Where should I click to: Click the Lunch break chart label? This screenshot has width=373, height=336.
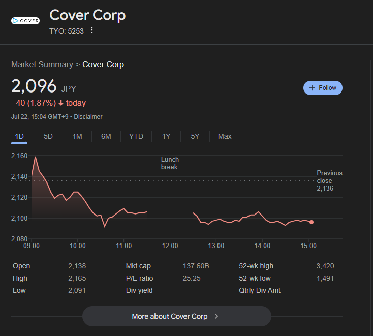click(170, 163)
